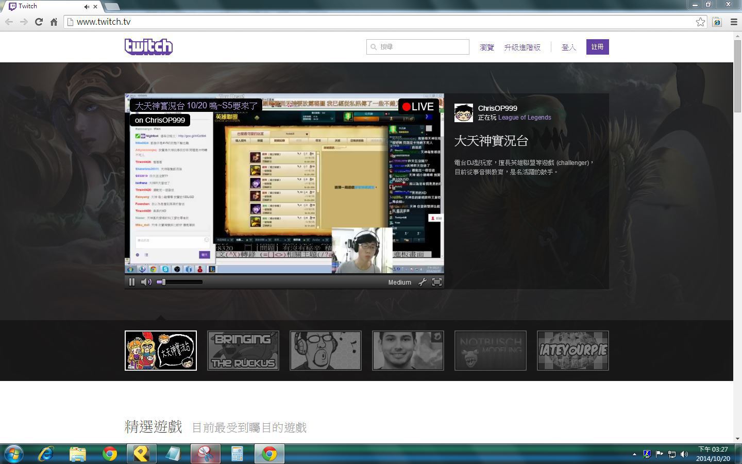Click the Chrome icon beside the folder icon
The height and width of the screenshot is (464, 742).
[110, 454]
